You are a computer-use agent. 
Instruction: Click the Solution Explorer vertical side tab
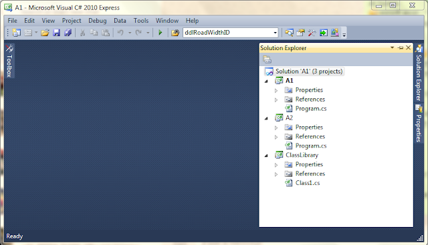[x=419, y=73]
